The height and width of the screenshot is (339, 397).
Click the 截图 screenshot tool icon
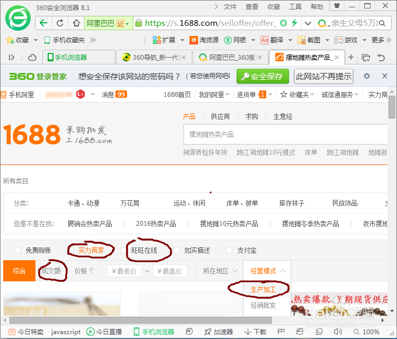coord(301,40)
